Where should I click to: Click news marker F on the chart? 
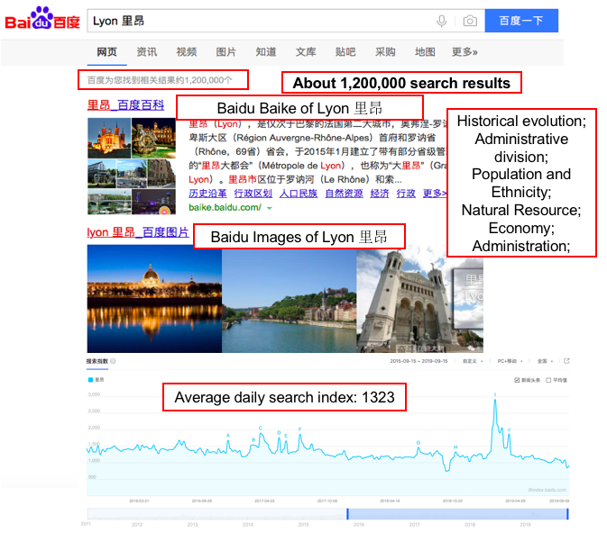pyautogui.click(x=300, y=429)
